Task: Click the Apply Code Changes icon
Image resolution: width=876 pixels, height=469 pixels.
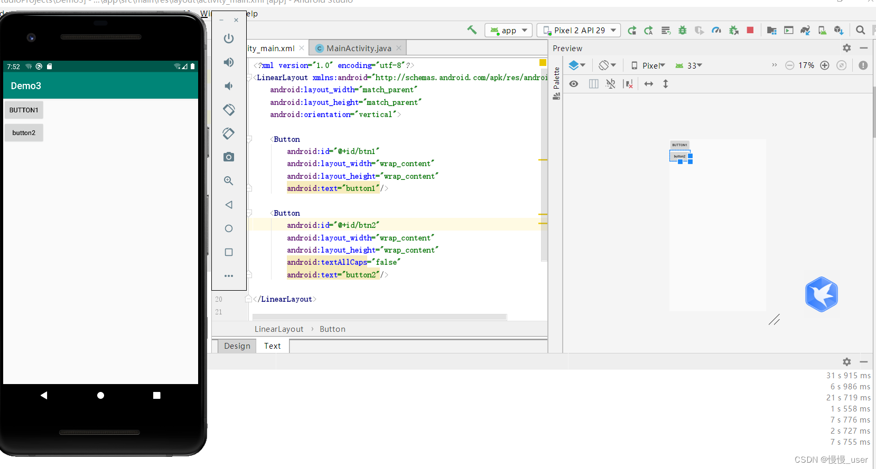Action: [x=649, y=31]
